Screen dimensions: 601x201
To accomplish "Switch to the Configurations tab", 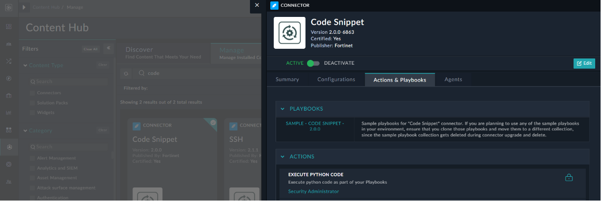I will [x=336, y=80].
